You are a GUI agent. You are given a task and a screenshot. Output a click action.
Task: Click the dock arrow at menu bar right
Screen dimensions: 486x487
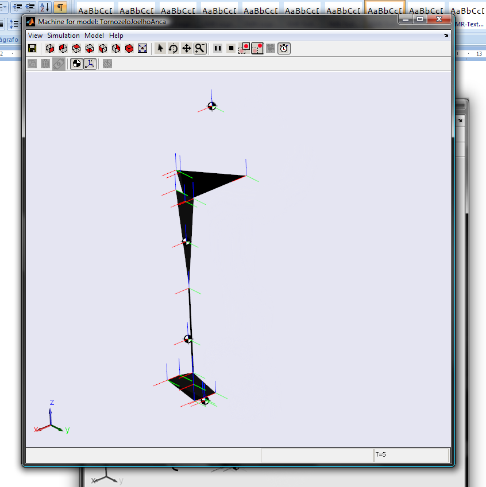click(x=446, y=36)
